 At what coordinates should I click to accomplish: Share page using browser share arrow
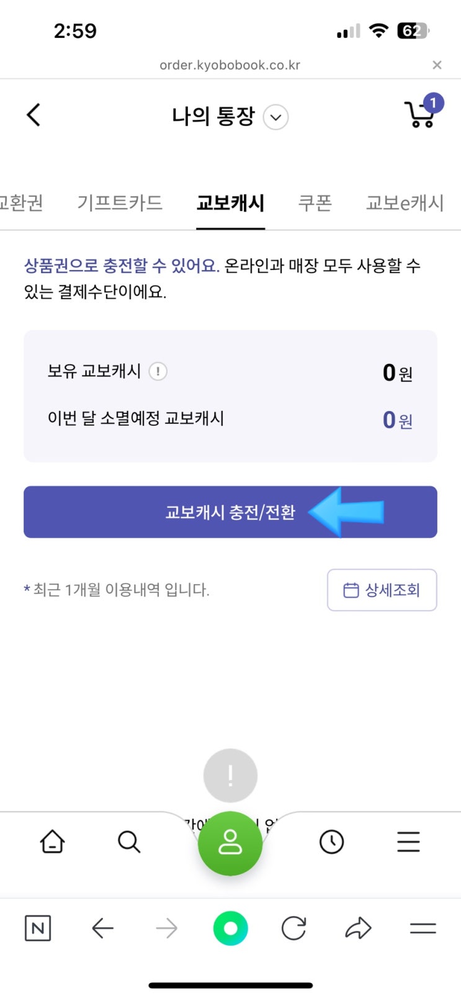click(x=358, y=928)
